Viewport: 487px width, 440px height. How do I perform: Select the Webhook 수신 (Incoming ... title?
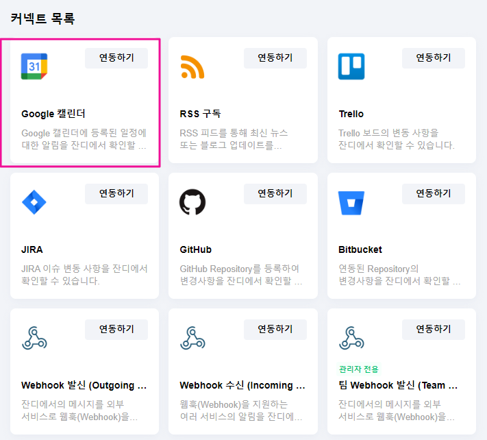242,385
